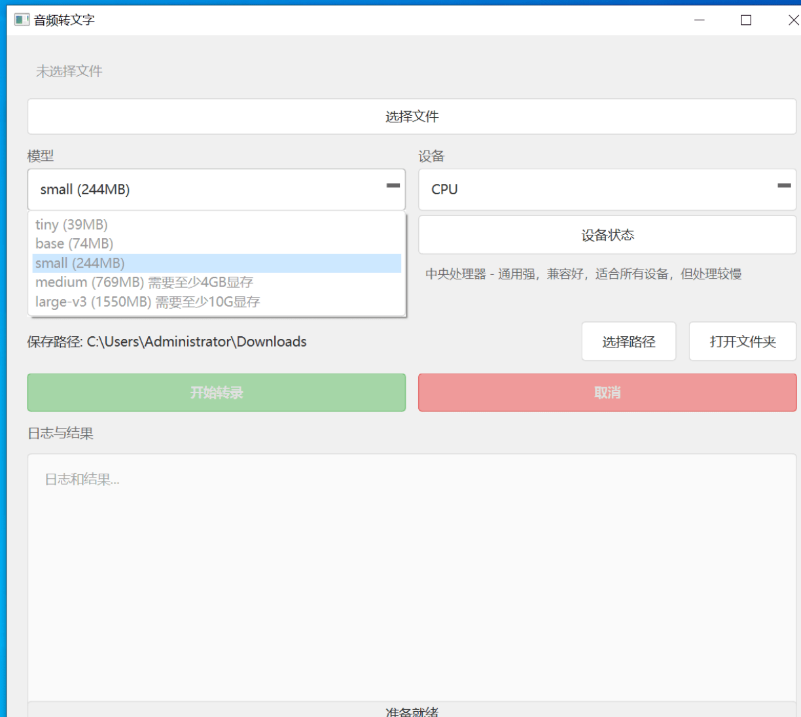Choose base (74MB) from model list
The image size is (801, 717).
coord(74,243)
